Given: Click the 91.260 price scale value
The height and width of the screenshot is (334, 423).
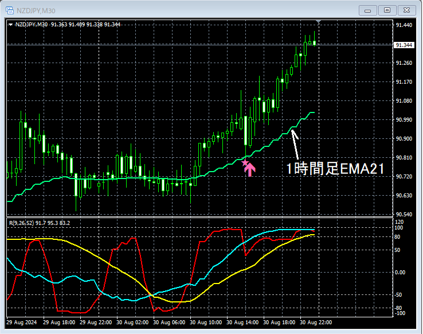Looking at the screenshot, I should pyautogui.click(x=404, y=63).
